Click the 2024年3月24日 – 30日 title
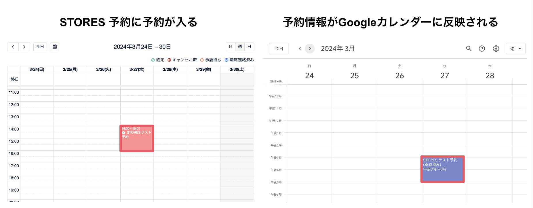 [x=142, y=47]
